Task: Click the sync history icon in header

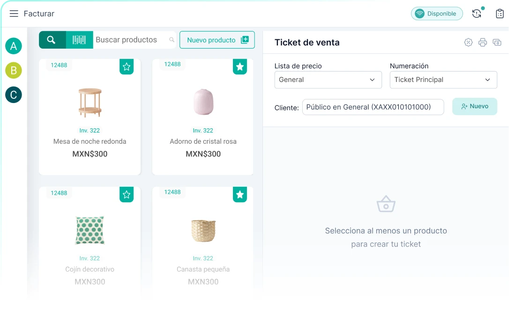Action: (x=477, y=14)
